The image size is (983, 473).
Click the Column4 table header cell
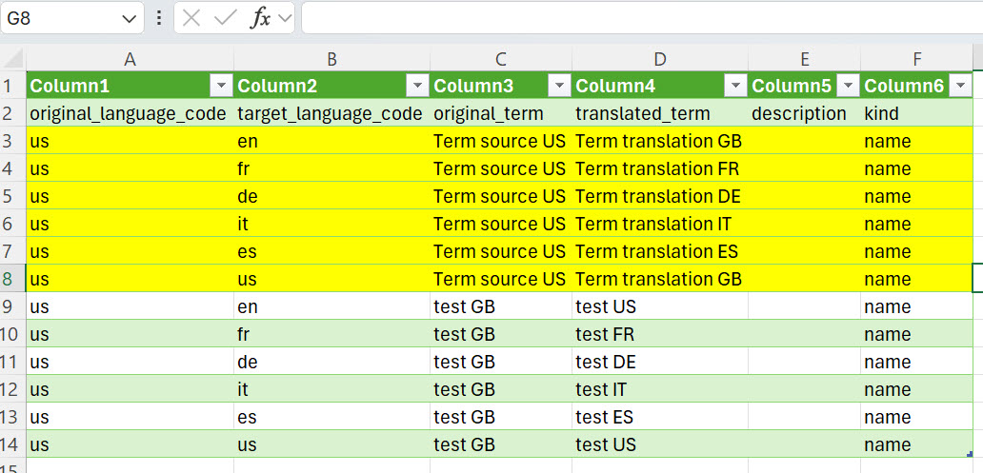(x=659, y=86)
